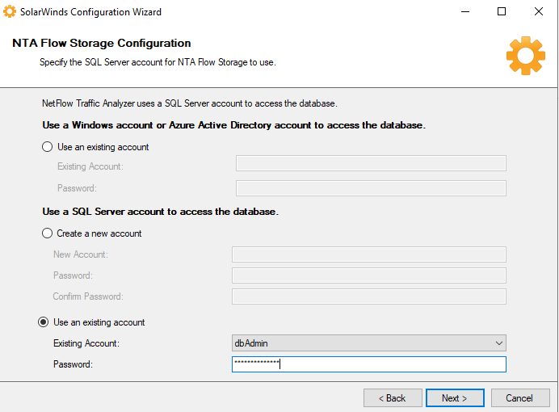Image resolution: width=559 pixels, height=412 pixels.
Task: Click the SolarWinds gear icon in title bar
Action: [x=9, y=11]
